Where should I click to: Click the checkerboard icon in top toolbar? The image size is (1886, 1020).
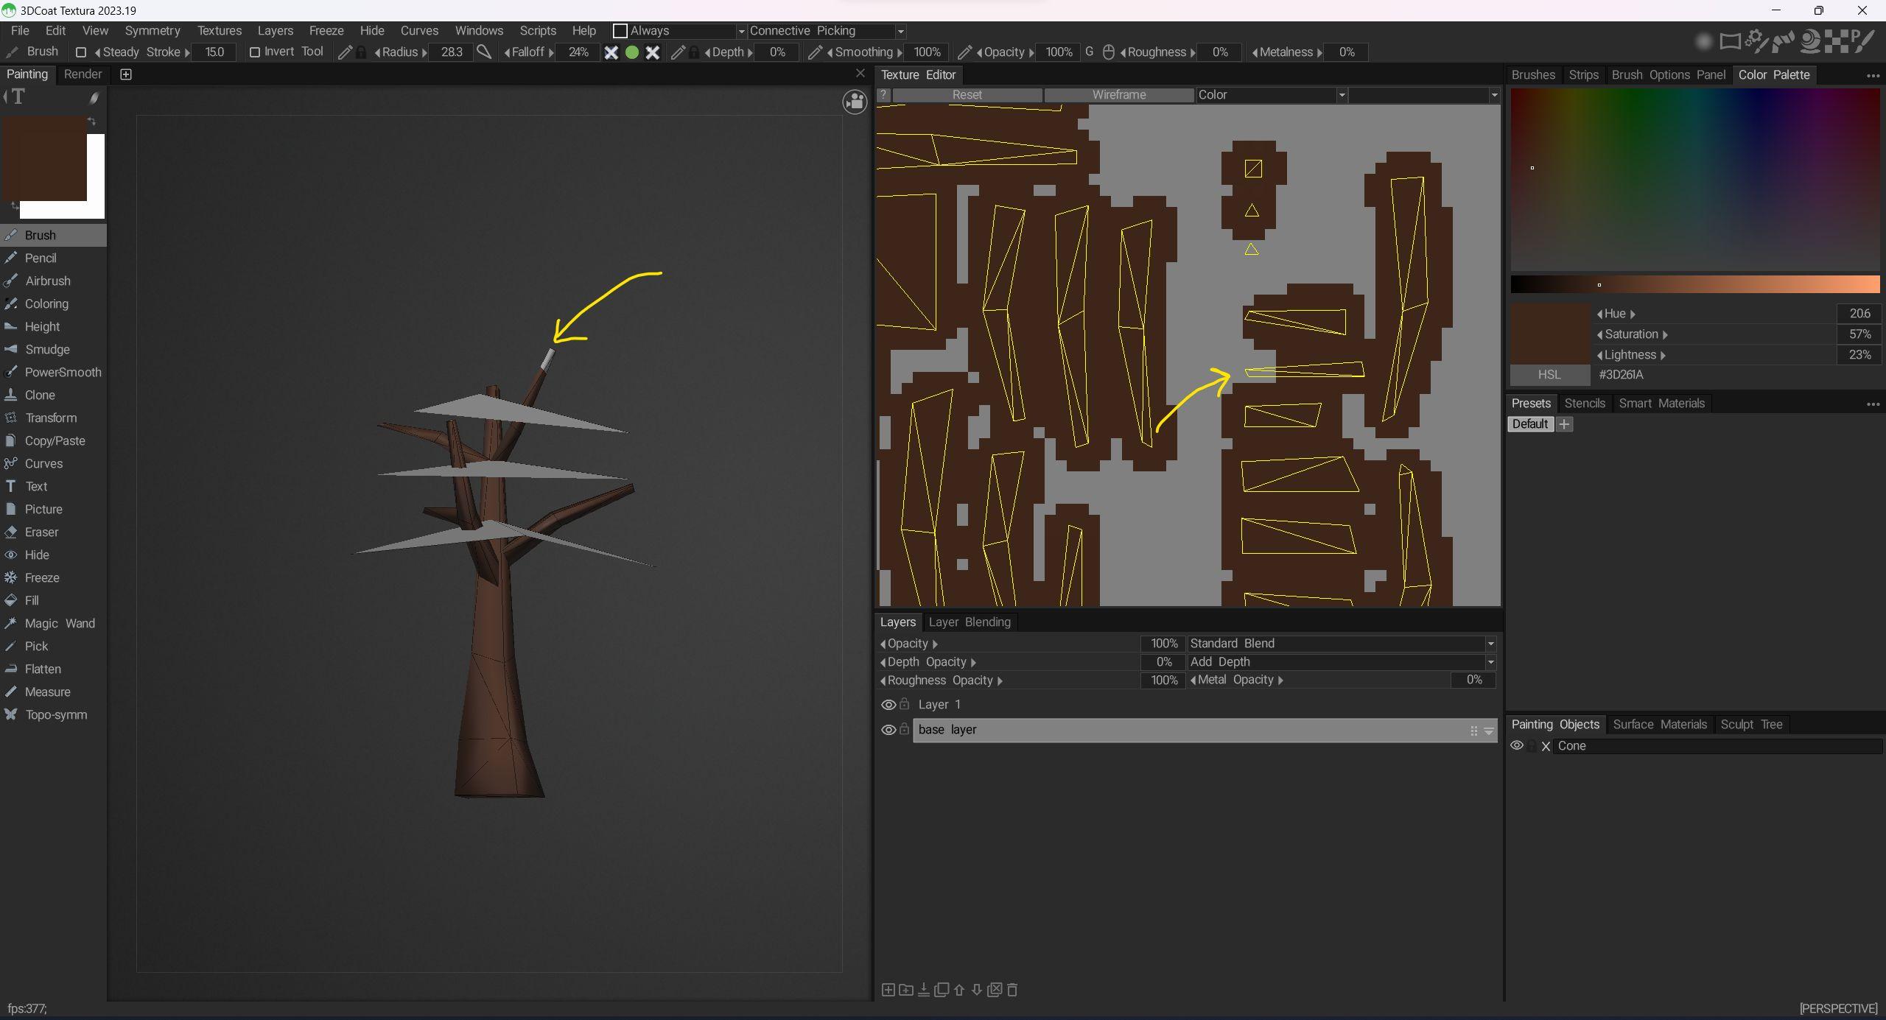(x=1837, y=41)
